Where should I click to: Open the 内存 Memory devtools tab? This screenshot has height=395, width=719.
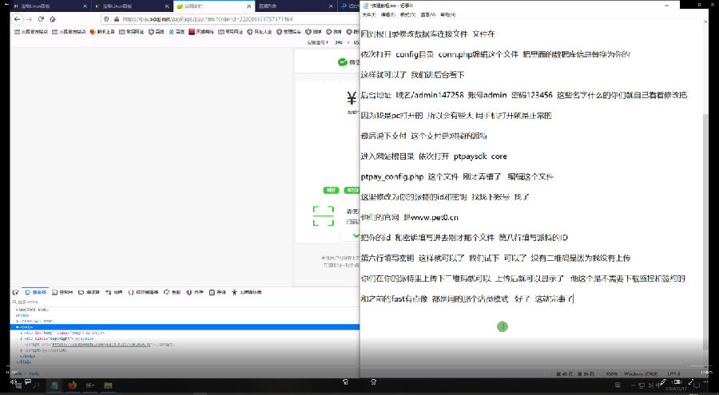click(196, 292)
